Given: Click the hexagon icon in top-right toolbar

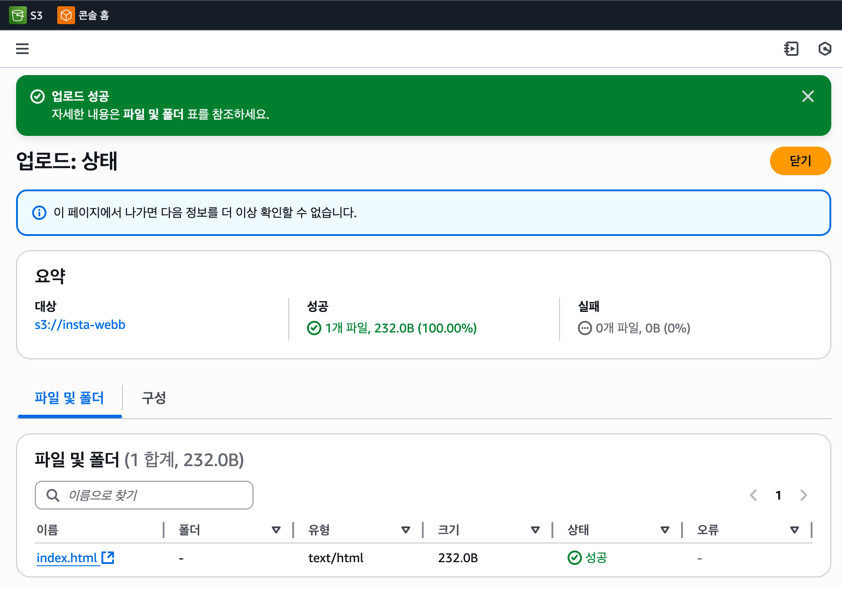Looking at the screenshot, I should pos(825,49).
